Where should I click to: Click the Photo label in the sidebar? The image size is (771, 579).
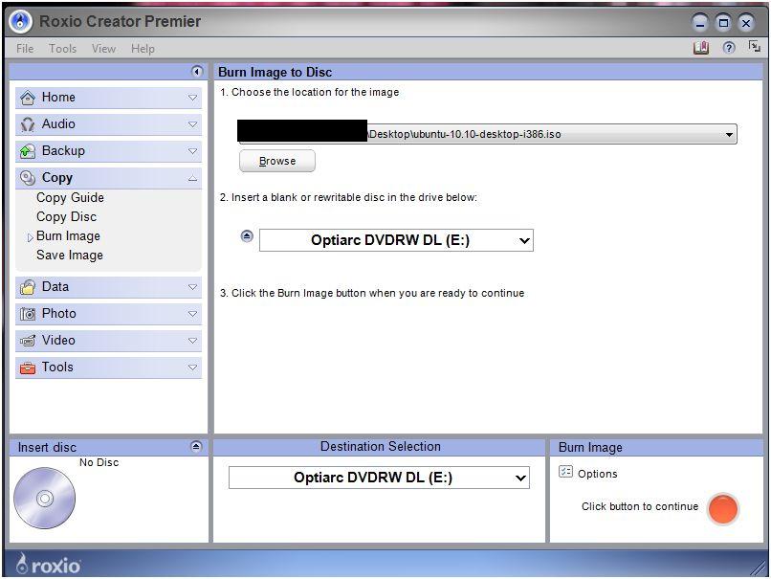(59, 313)
